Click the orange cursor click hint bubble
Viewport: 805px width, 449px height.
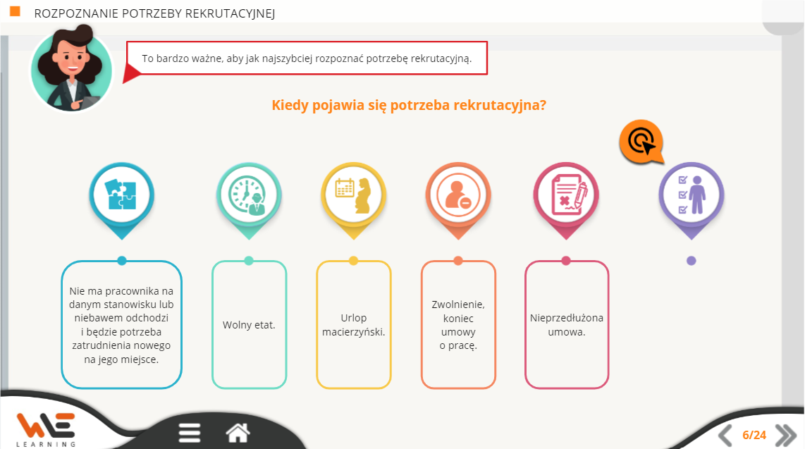click(x=641, y=142)
